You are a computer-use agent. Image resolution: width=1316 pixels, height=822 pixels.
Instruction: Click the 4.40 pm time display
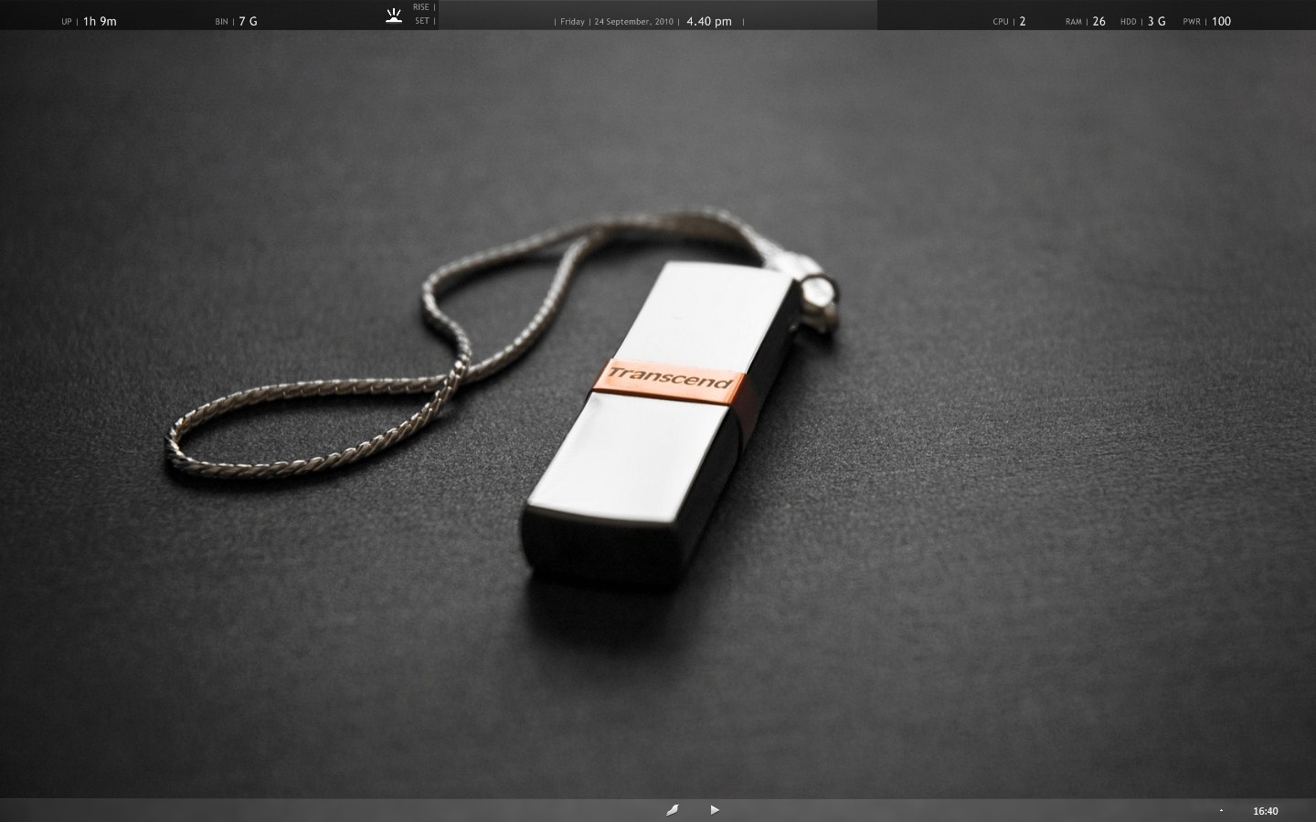coord(709,21)
